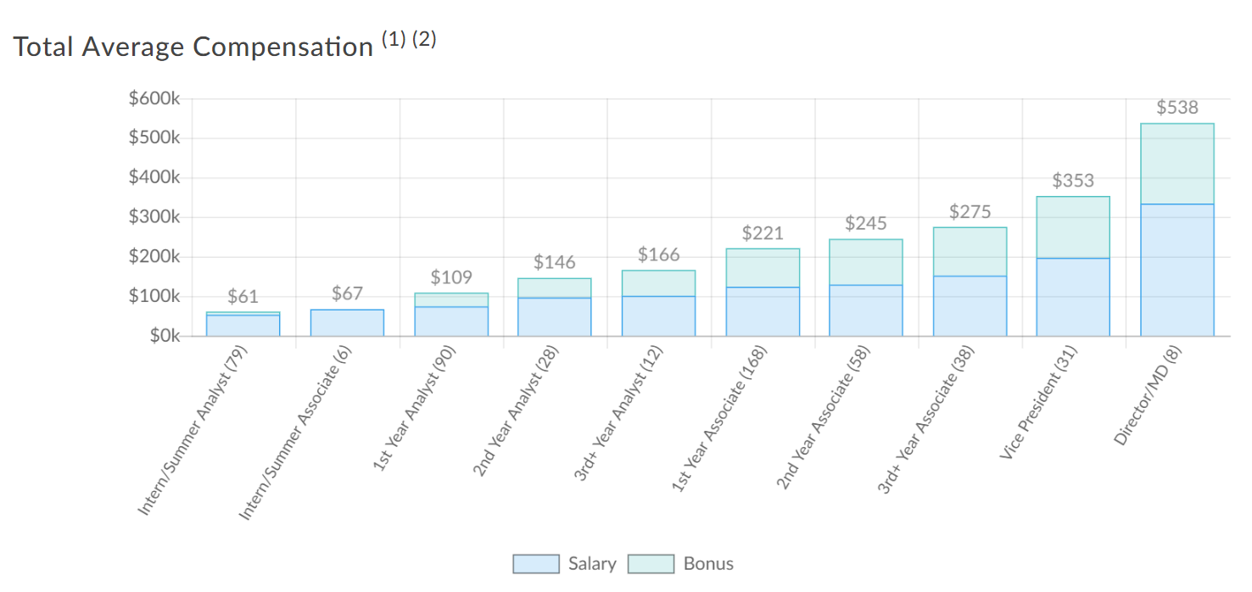
Task: Click the 2nd Year Associate salary segment
Action: click(865, 310)
